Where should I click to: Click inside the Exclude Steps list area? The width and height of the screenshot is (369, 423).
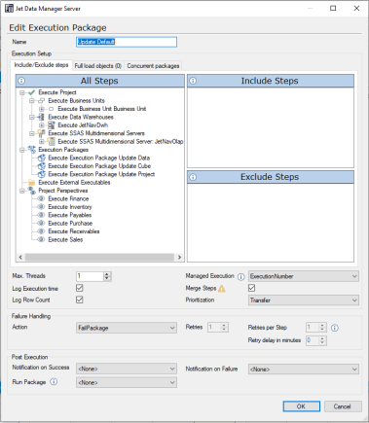(271, 223)
